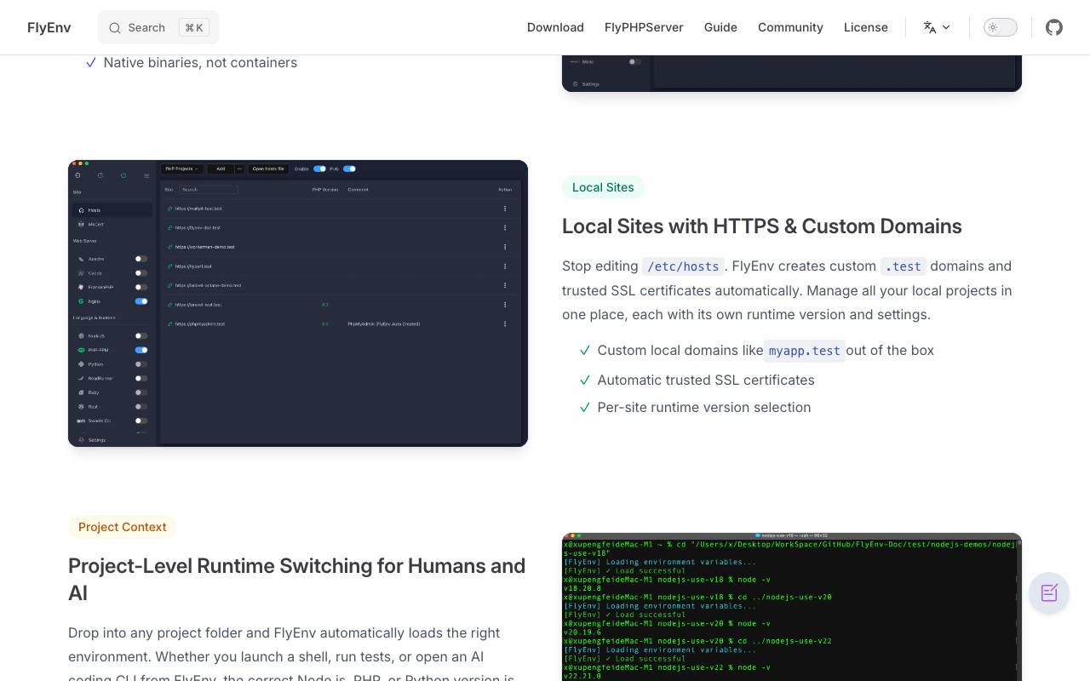Click the translate language icon

(x=930, y=27)
